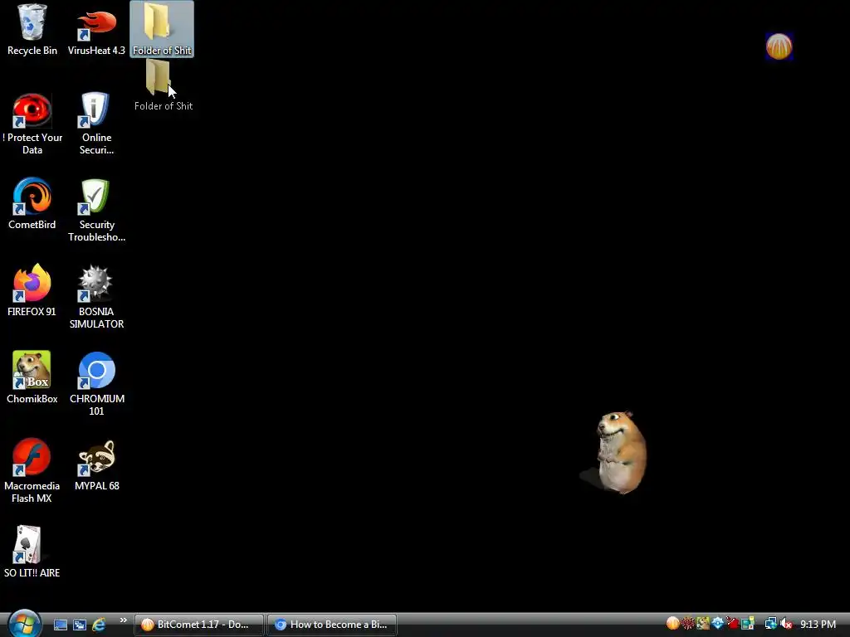
Task: Switch to How to Become a Bi... taskbar button
Action: [x=332, y=625]
